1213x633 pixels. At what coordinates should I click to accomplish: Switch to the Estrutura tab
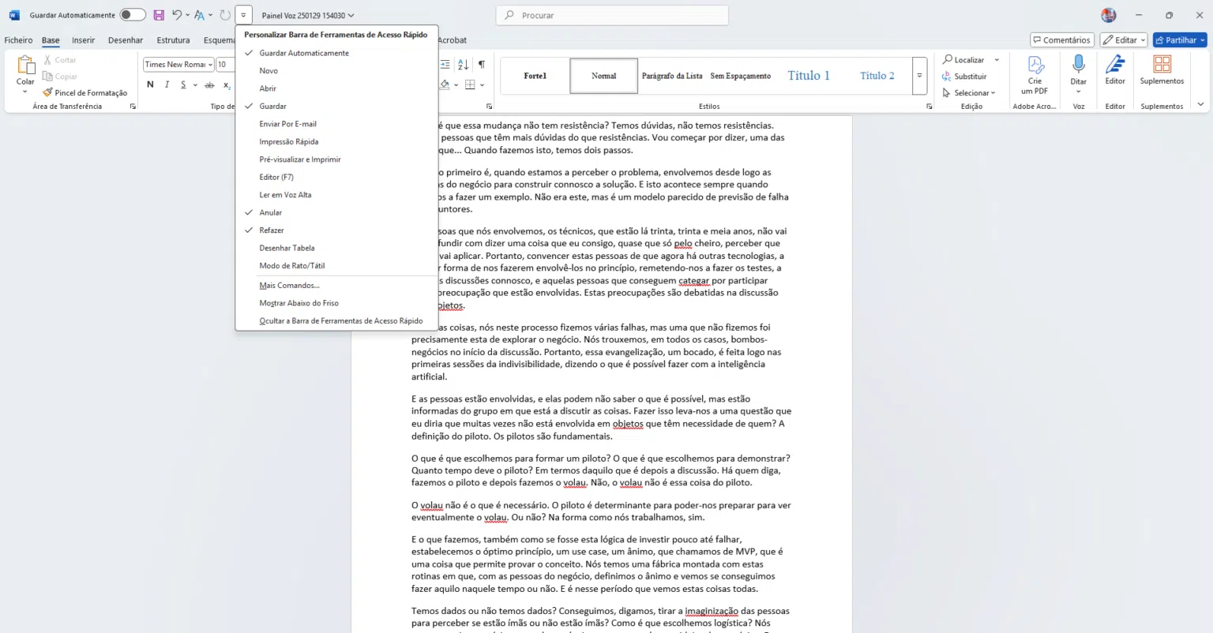click(173, 40)
